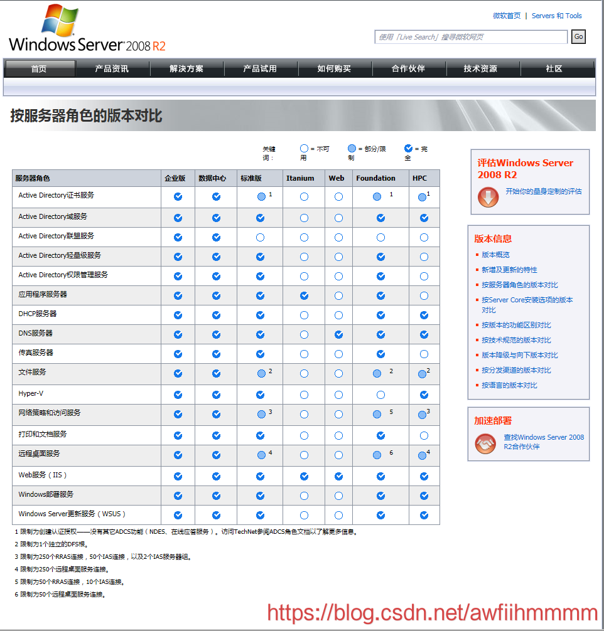Click the Go search button
604x631 pixels.
[x=579, y=36]
